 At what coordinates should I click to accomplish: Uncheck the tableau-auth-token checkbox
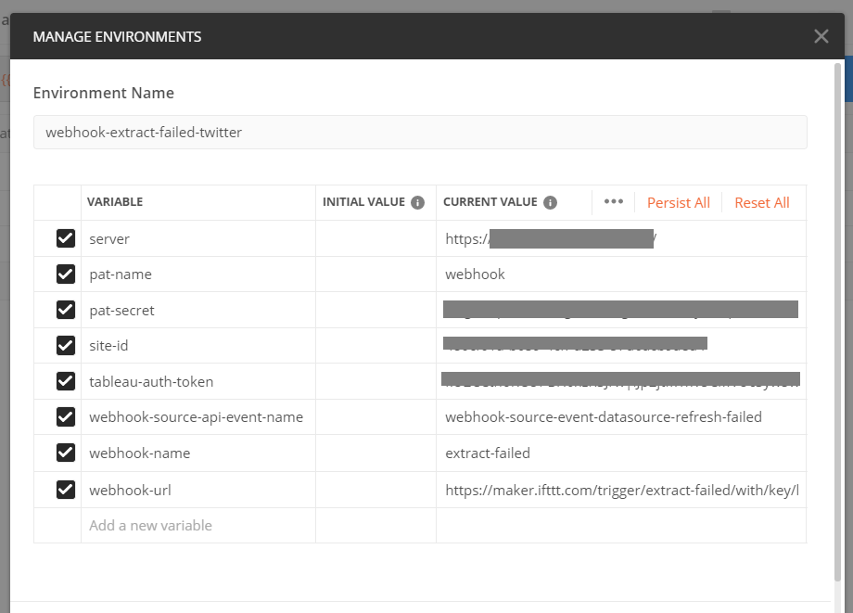[x=66, y=381]
